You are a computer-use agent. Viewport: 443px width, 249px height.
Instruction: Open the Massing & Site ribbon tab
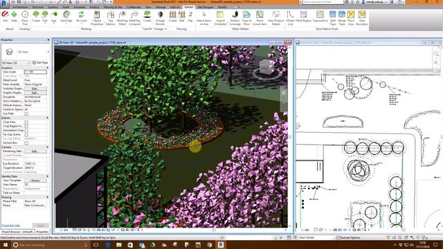[x=113, y=7]
